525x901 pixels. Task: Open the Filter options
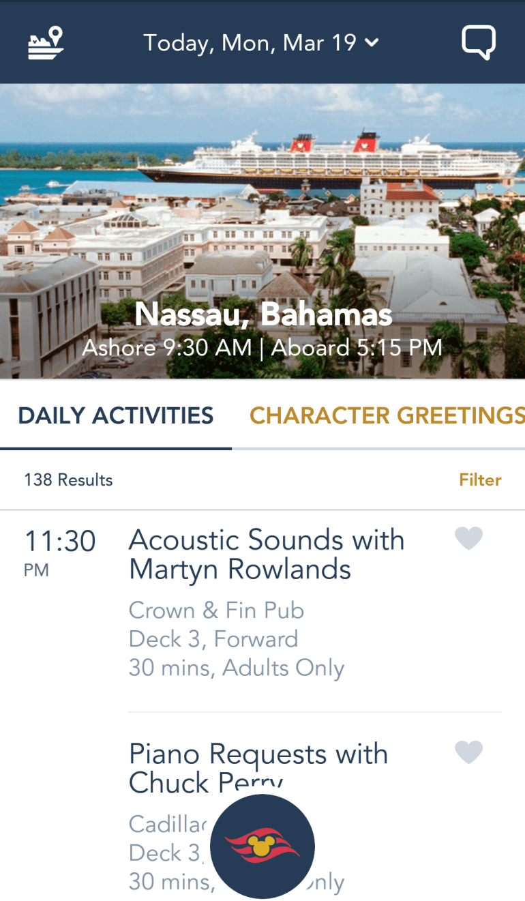(x=480, y=480)
